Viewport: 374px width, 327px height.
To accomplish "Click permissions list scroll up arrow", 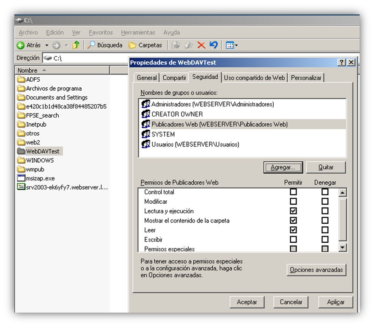I will [x=343, y=193].
